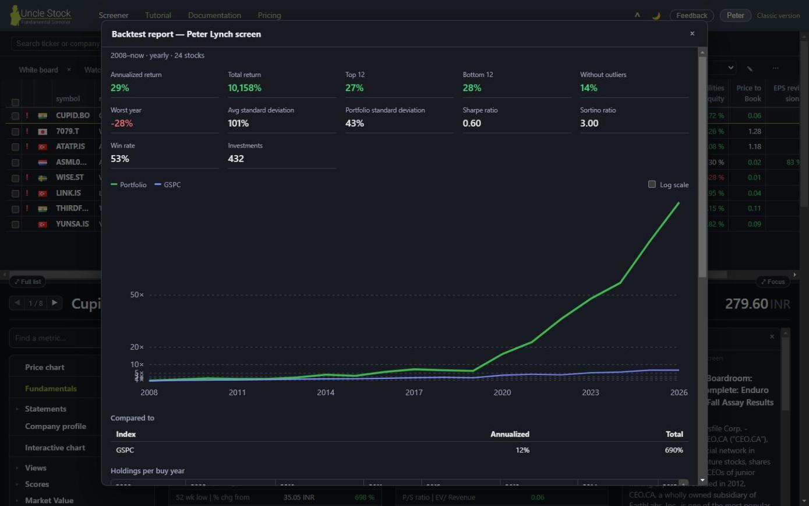This screenshot has height=506, width=809.
Task: Open Company profile in the sidebar
Action: pos(55,426)
